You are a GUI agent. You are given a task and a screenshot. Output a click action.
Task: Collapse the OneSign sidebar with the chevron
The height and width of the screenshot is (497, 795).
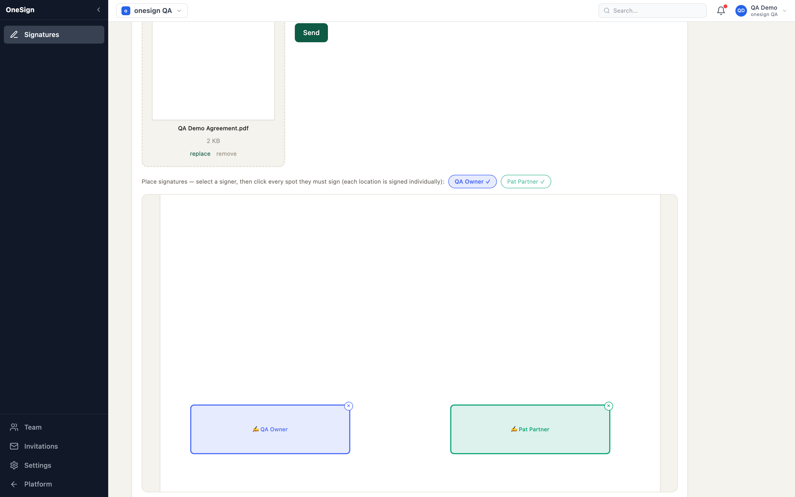[x=99, y=10]
